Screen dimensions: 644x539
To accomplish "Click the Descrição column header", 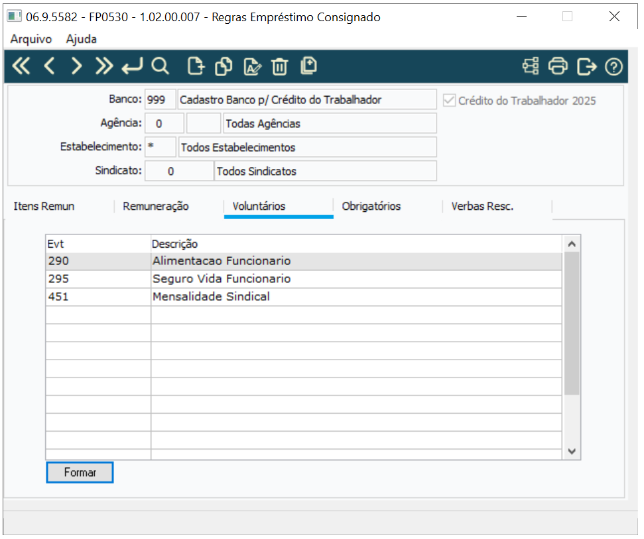I will [x=356, y=244].
